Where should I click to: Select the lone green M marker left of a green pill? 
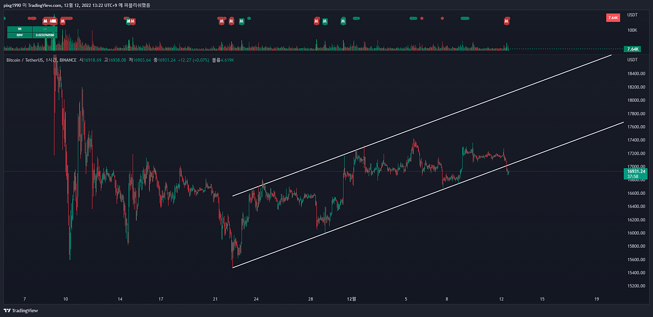point(343,21)
